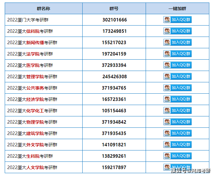This screenshot has width=215, height=176.
Task: Click QQ group icon in 建筑学院 row
Action: pyautogui.click(x=167, y=133)
